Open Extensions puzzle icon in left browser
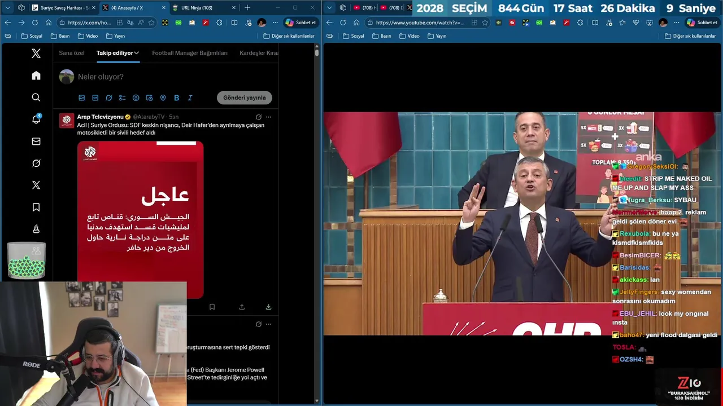 click(x=219, y=23)
